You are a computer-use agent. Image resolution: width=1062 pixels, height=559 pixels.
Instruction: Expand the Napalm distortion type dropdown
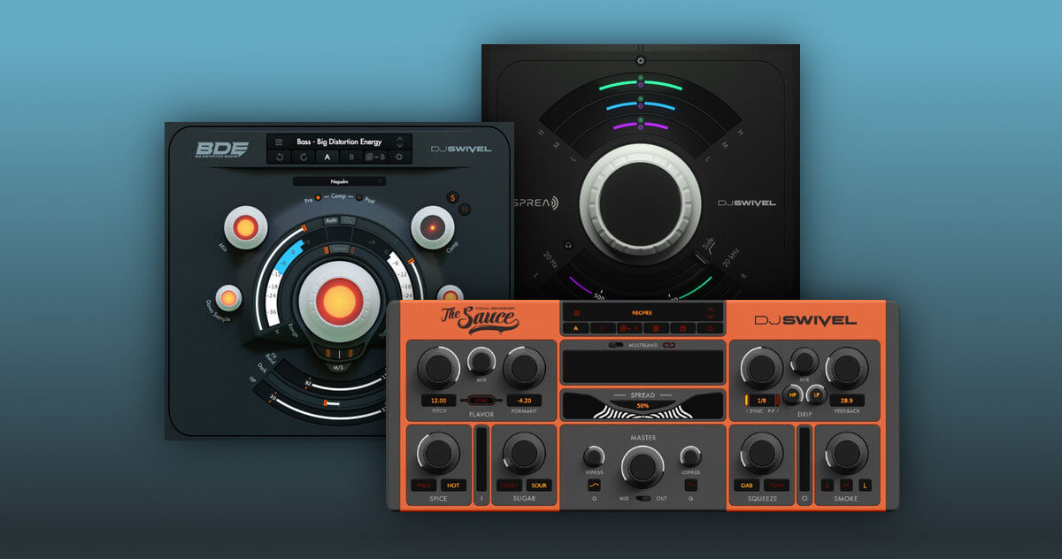(340, 180)
